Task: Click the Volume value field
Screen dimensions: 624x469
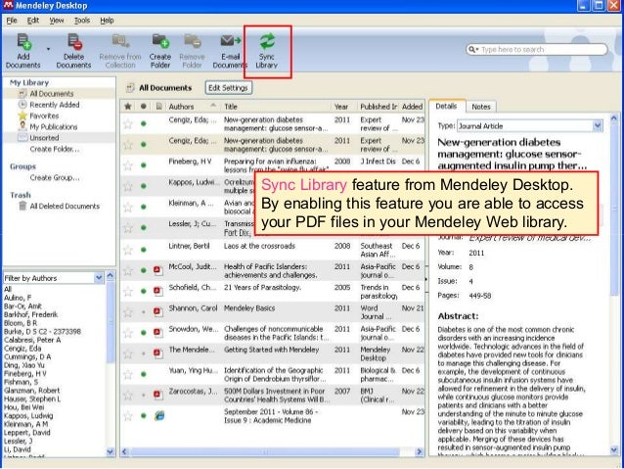Action: 471,267
